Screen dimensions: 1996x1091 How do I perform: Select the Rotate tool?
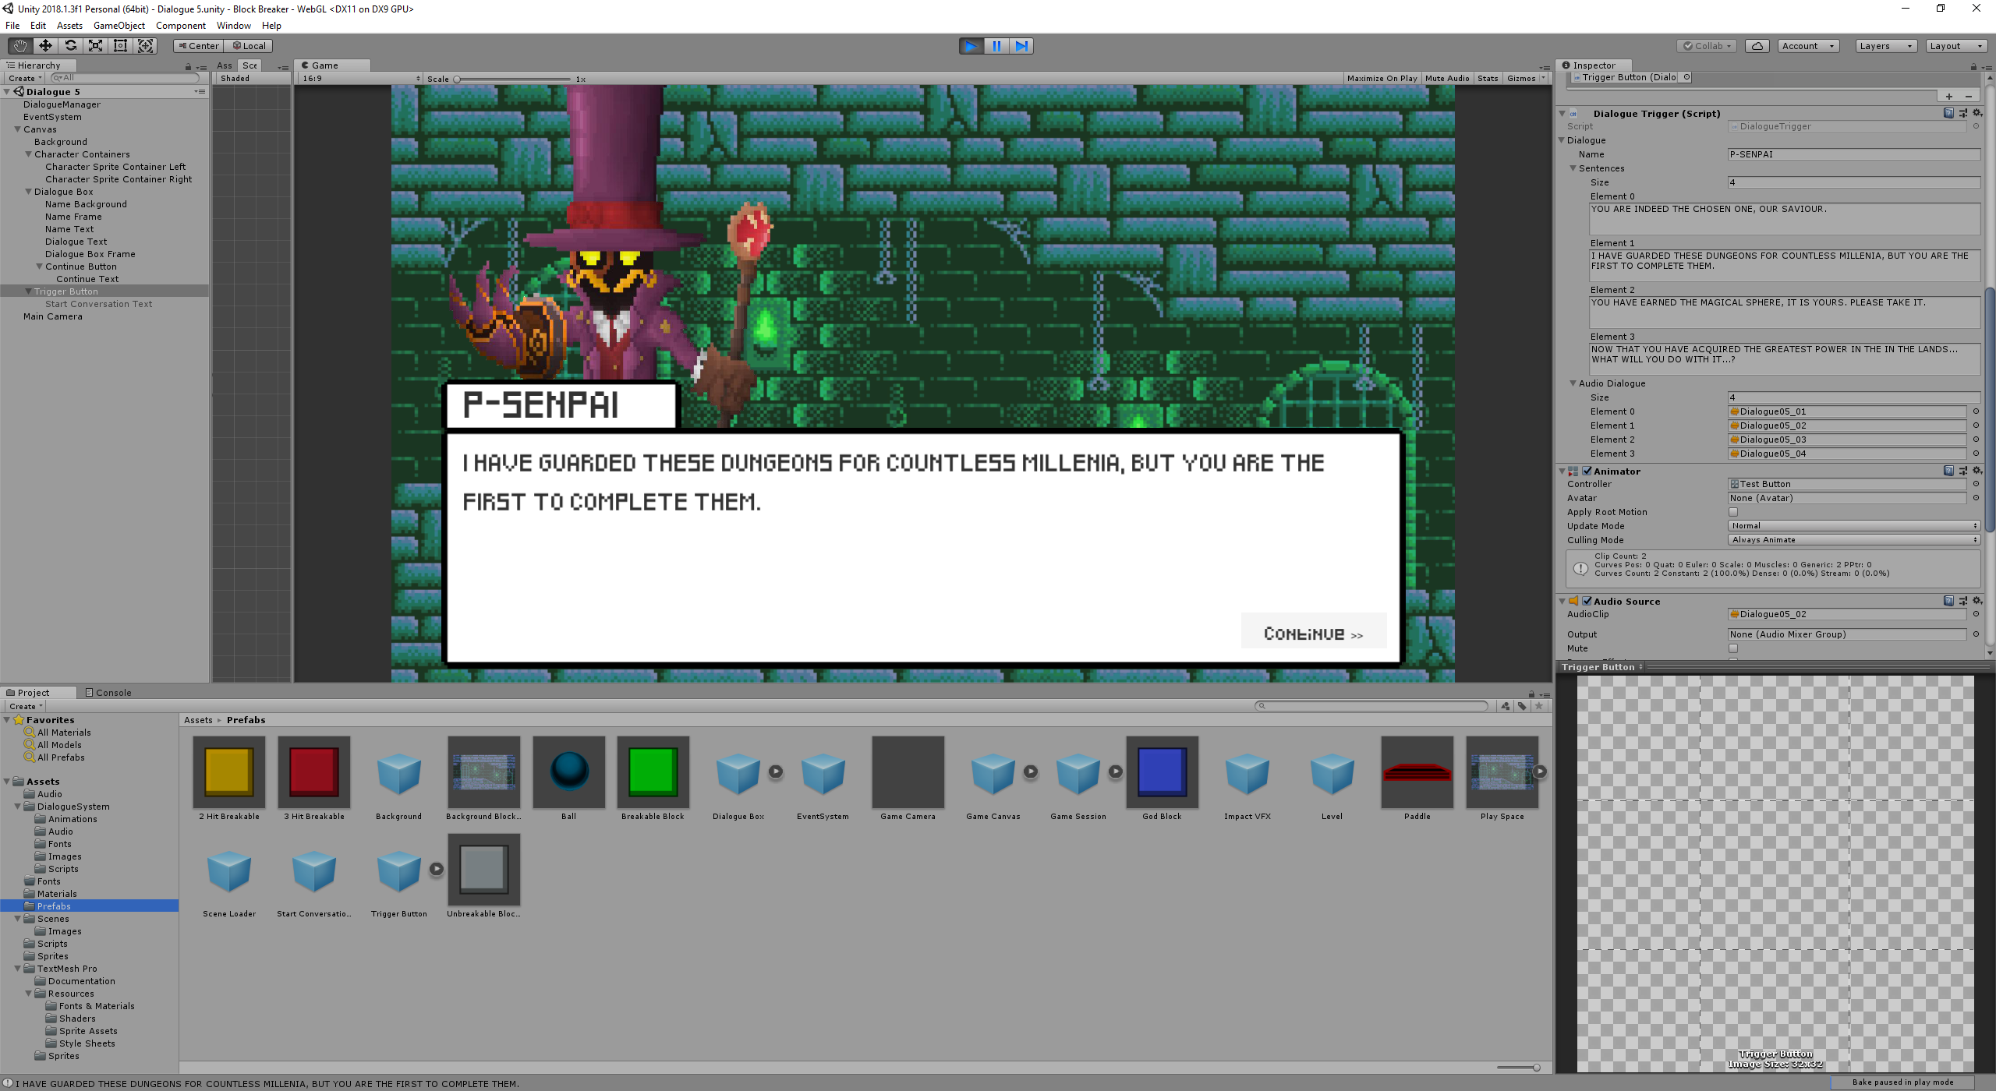click(x=70, y=46)
